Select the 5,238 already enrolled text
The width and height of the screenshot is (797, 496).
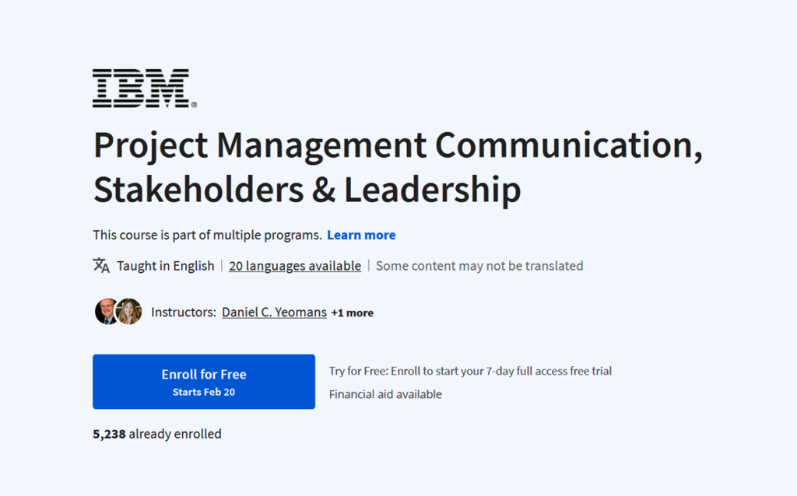pyautogui.click(x=156, y=434)
